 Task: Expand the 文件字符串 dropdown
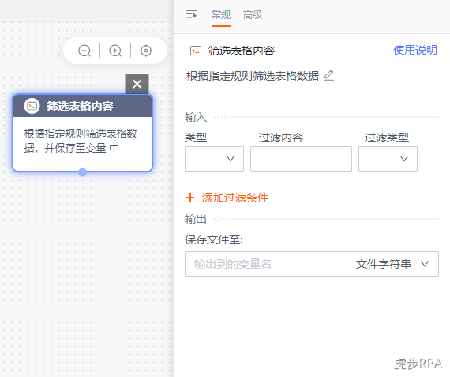[391, 264]
